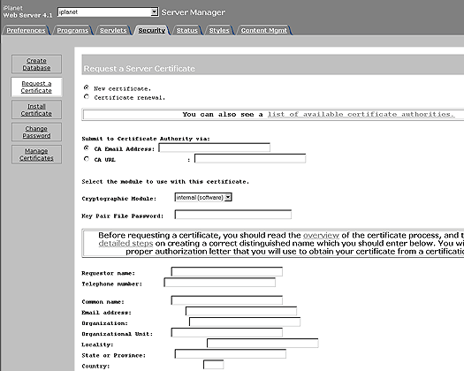
Task: Open the Cryptographic Module dropdown
Action: click(x=203, y=197)
